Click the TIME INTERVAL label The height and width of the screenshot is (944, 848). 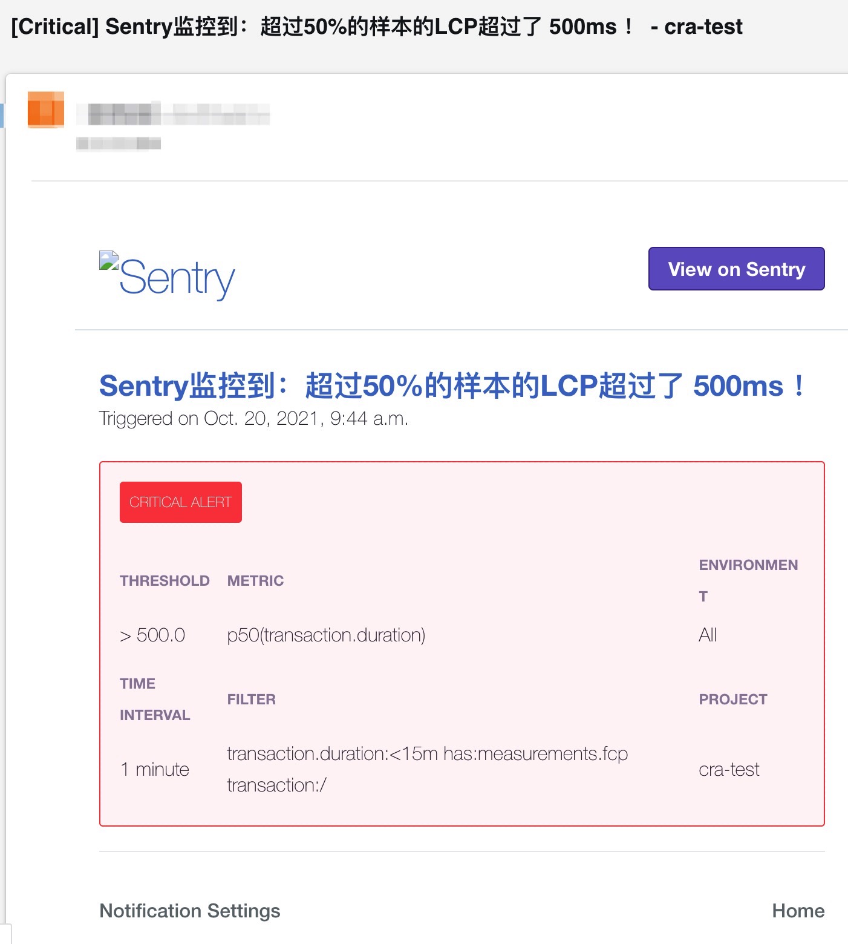(x=155, y=700)
